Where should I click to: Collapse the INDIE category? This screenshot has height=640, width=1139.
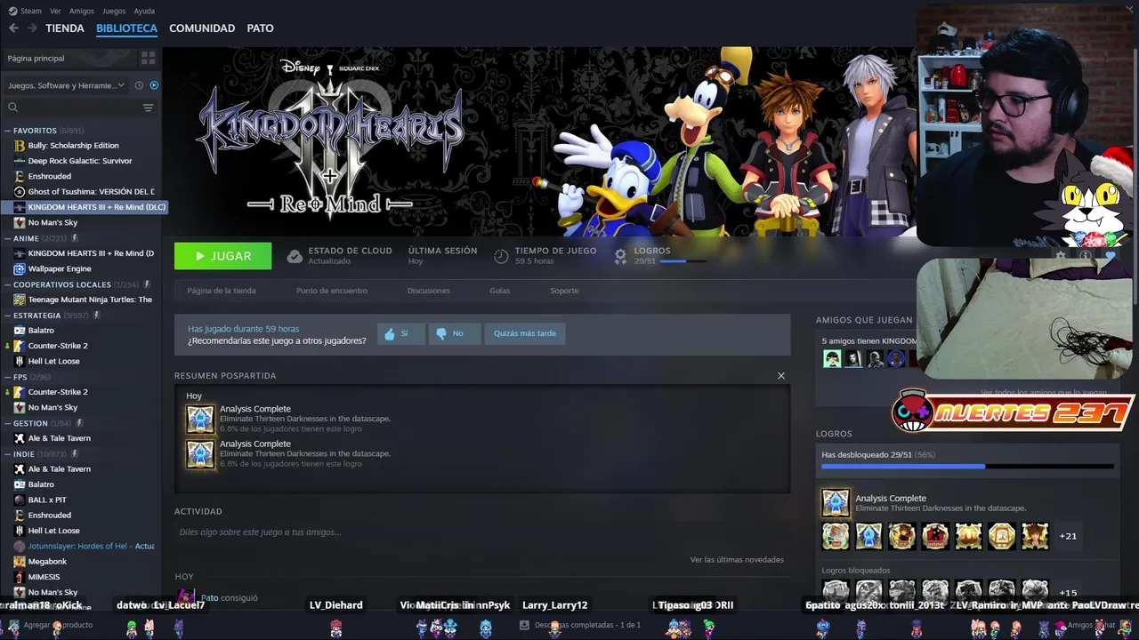8,453
